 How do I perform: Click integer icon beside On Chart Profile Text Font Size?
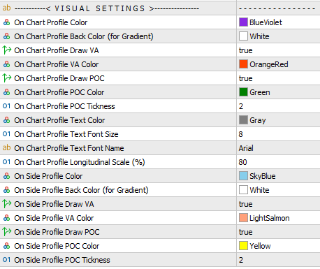[6, 134]
